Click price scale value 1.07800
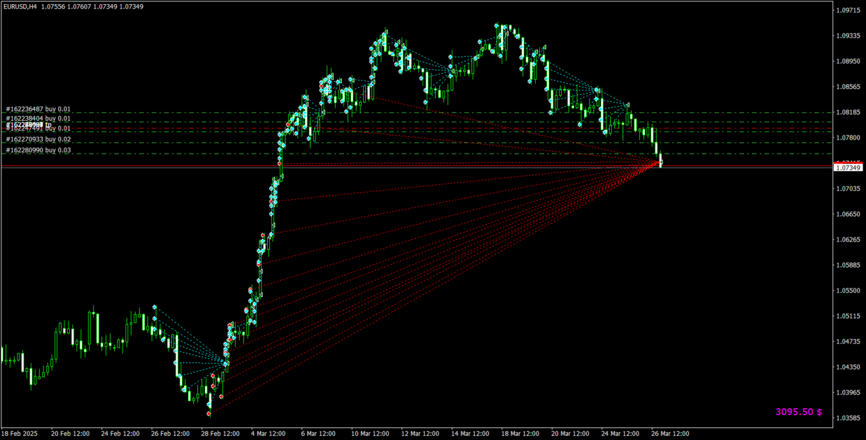Screen dimensions: 866x440 point(849,137)
